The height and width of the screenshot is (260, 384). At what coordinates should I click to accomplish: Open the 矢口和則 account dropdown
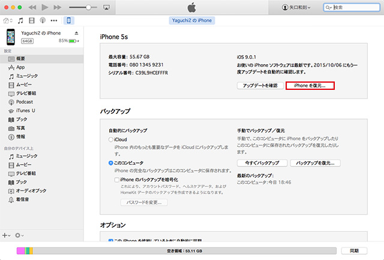click(296, 7)
